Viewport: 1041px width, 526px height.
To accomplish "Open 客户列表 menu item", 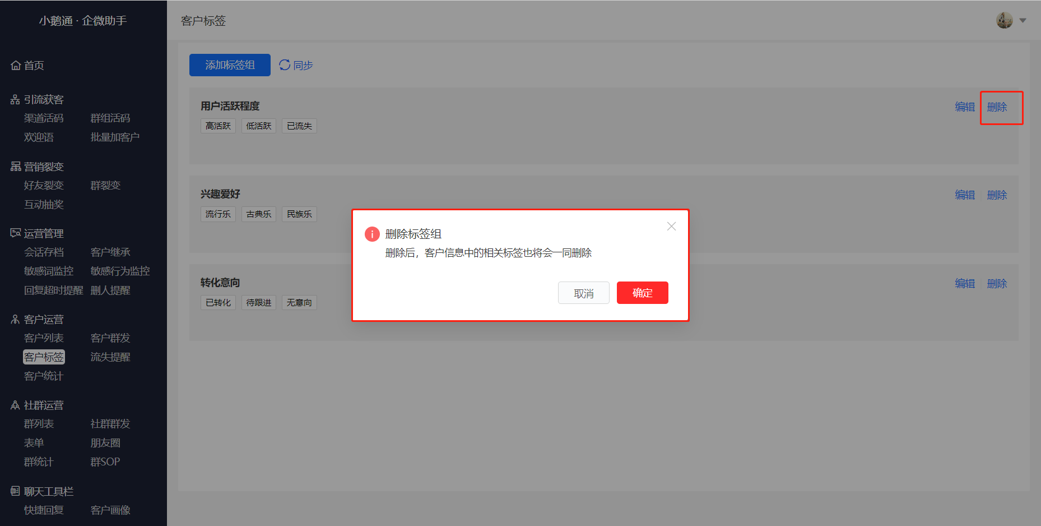I will click(x=44, y=338).
